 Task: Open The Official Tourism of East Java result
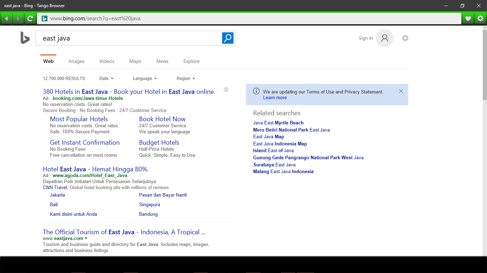pos(124,232)
